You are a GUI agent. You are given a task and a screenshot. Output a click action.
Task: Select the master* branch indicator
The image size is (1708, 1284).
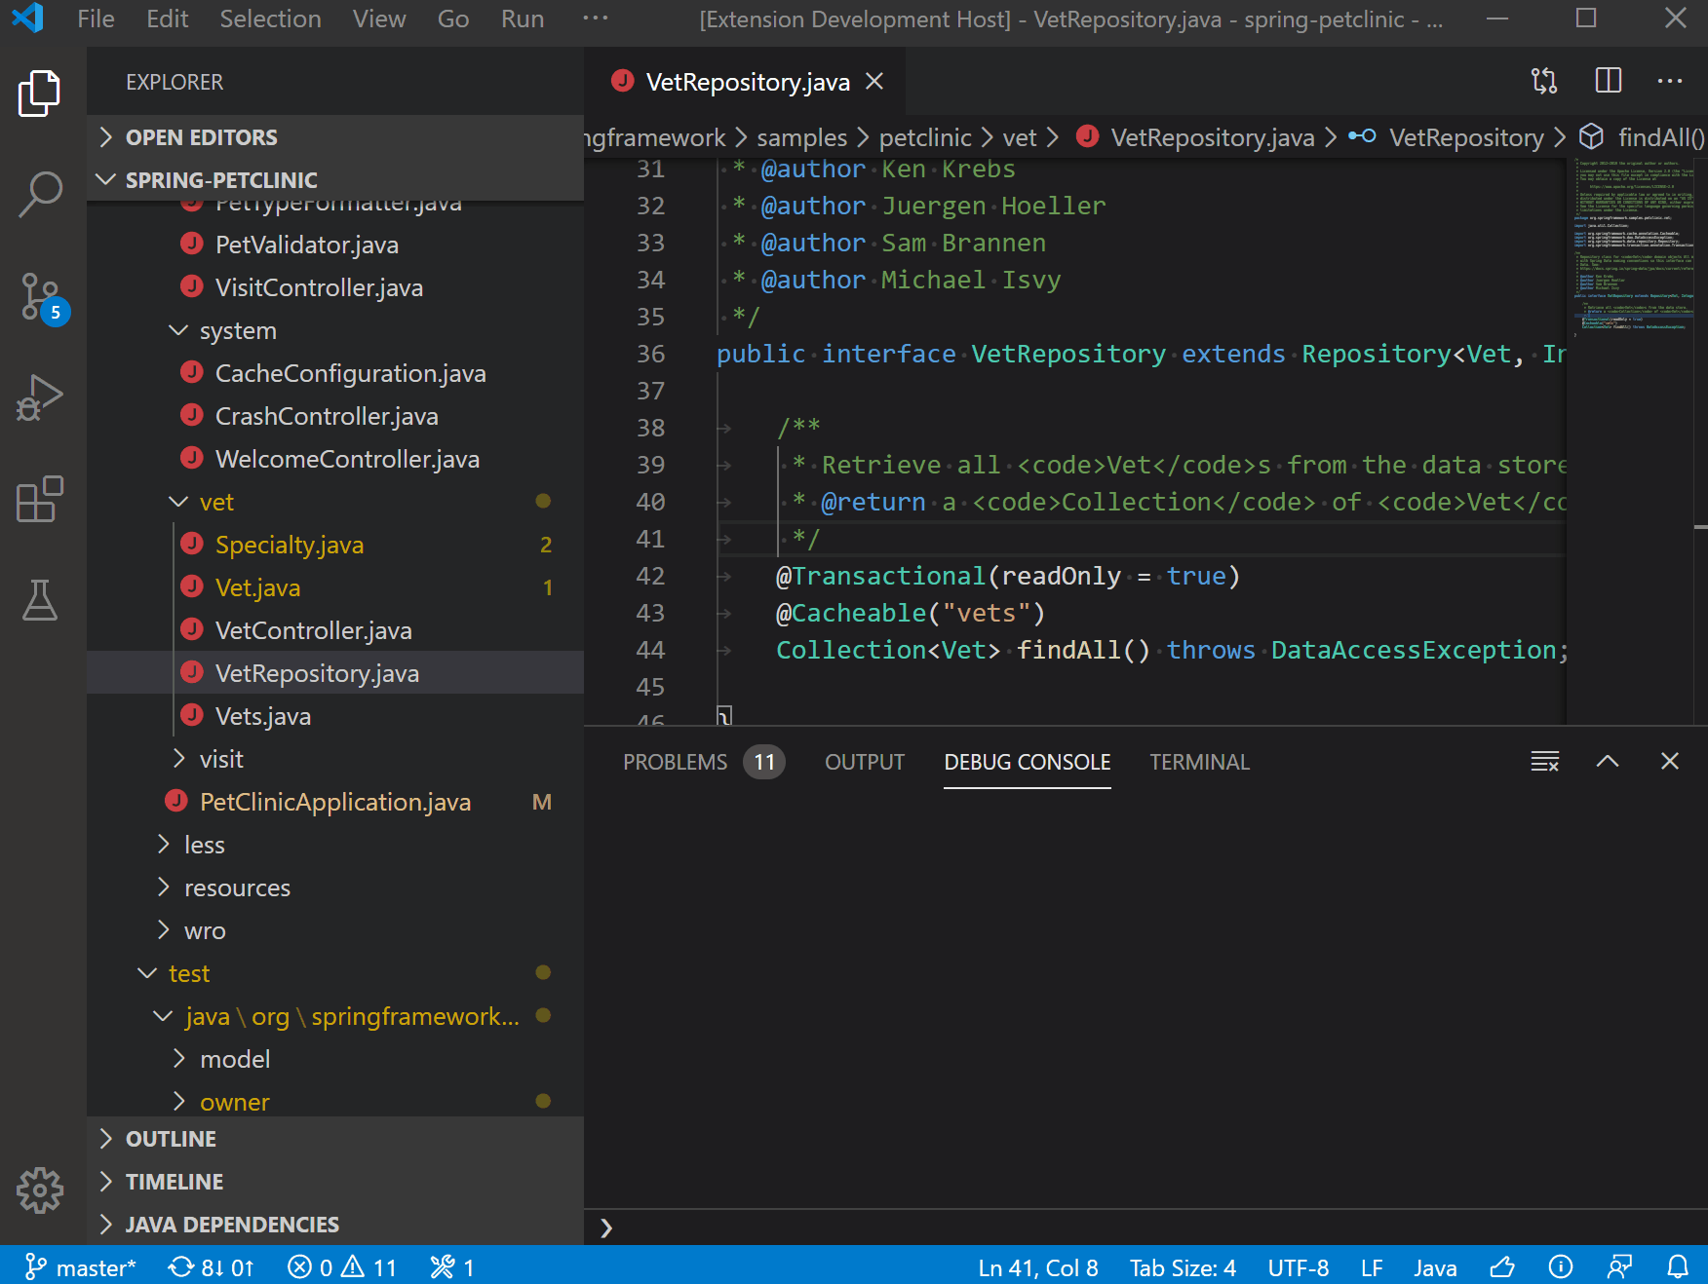[83, 1267]
